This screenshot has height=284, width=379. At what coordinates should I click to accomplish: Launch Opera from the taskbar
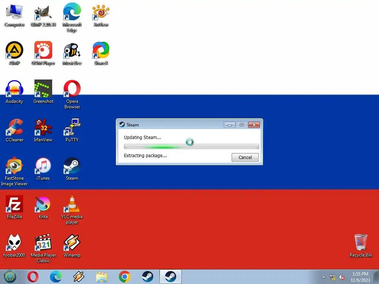(33, 277)
